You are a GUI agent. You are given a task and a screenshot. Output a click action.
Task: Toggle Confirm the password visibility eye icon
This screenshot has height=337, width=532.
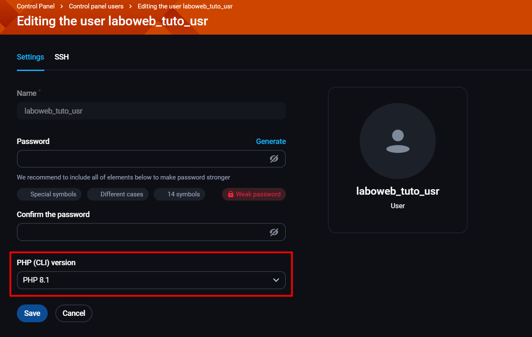pos(274,232)
